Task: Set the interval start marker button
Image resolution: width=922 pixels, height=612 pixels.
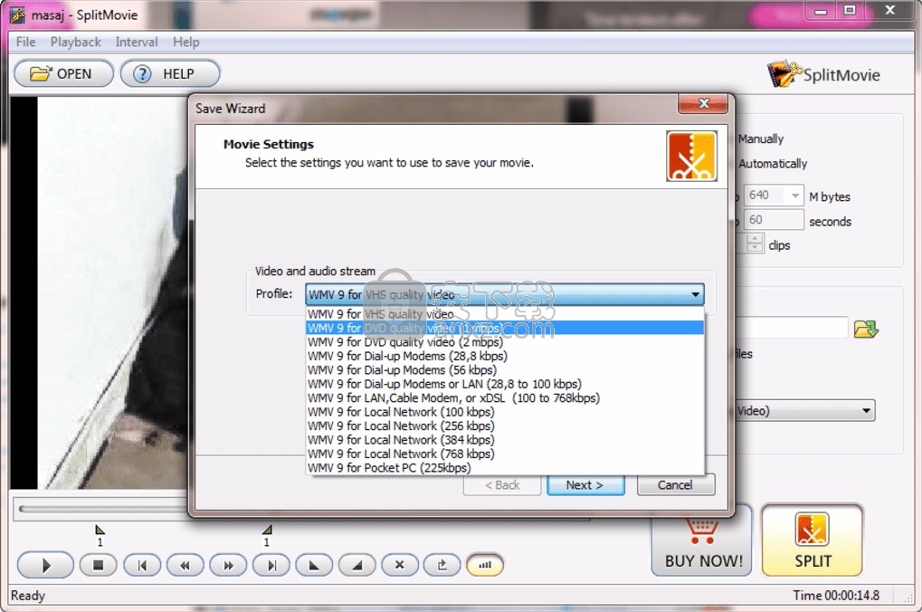Action: click(314, 566)
